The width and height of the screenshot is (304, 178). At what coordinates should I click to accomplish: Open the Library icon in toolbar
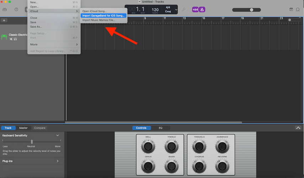pyautogui.click(x=5, y=9)
